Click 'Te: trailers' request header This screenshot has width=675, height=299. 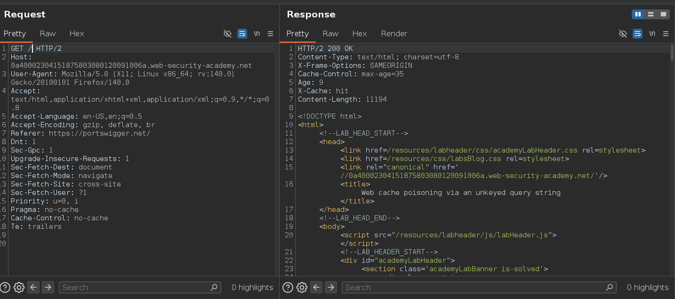coord(36,226)
